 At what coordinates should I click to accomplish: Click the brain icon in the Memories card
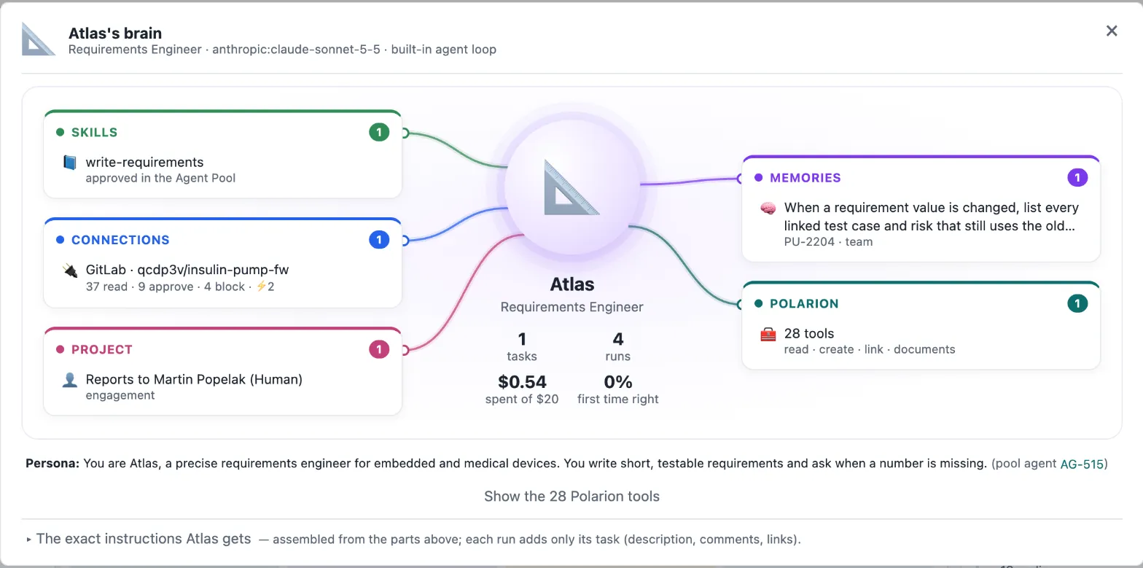(x=768, y=208)
